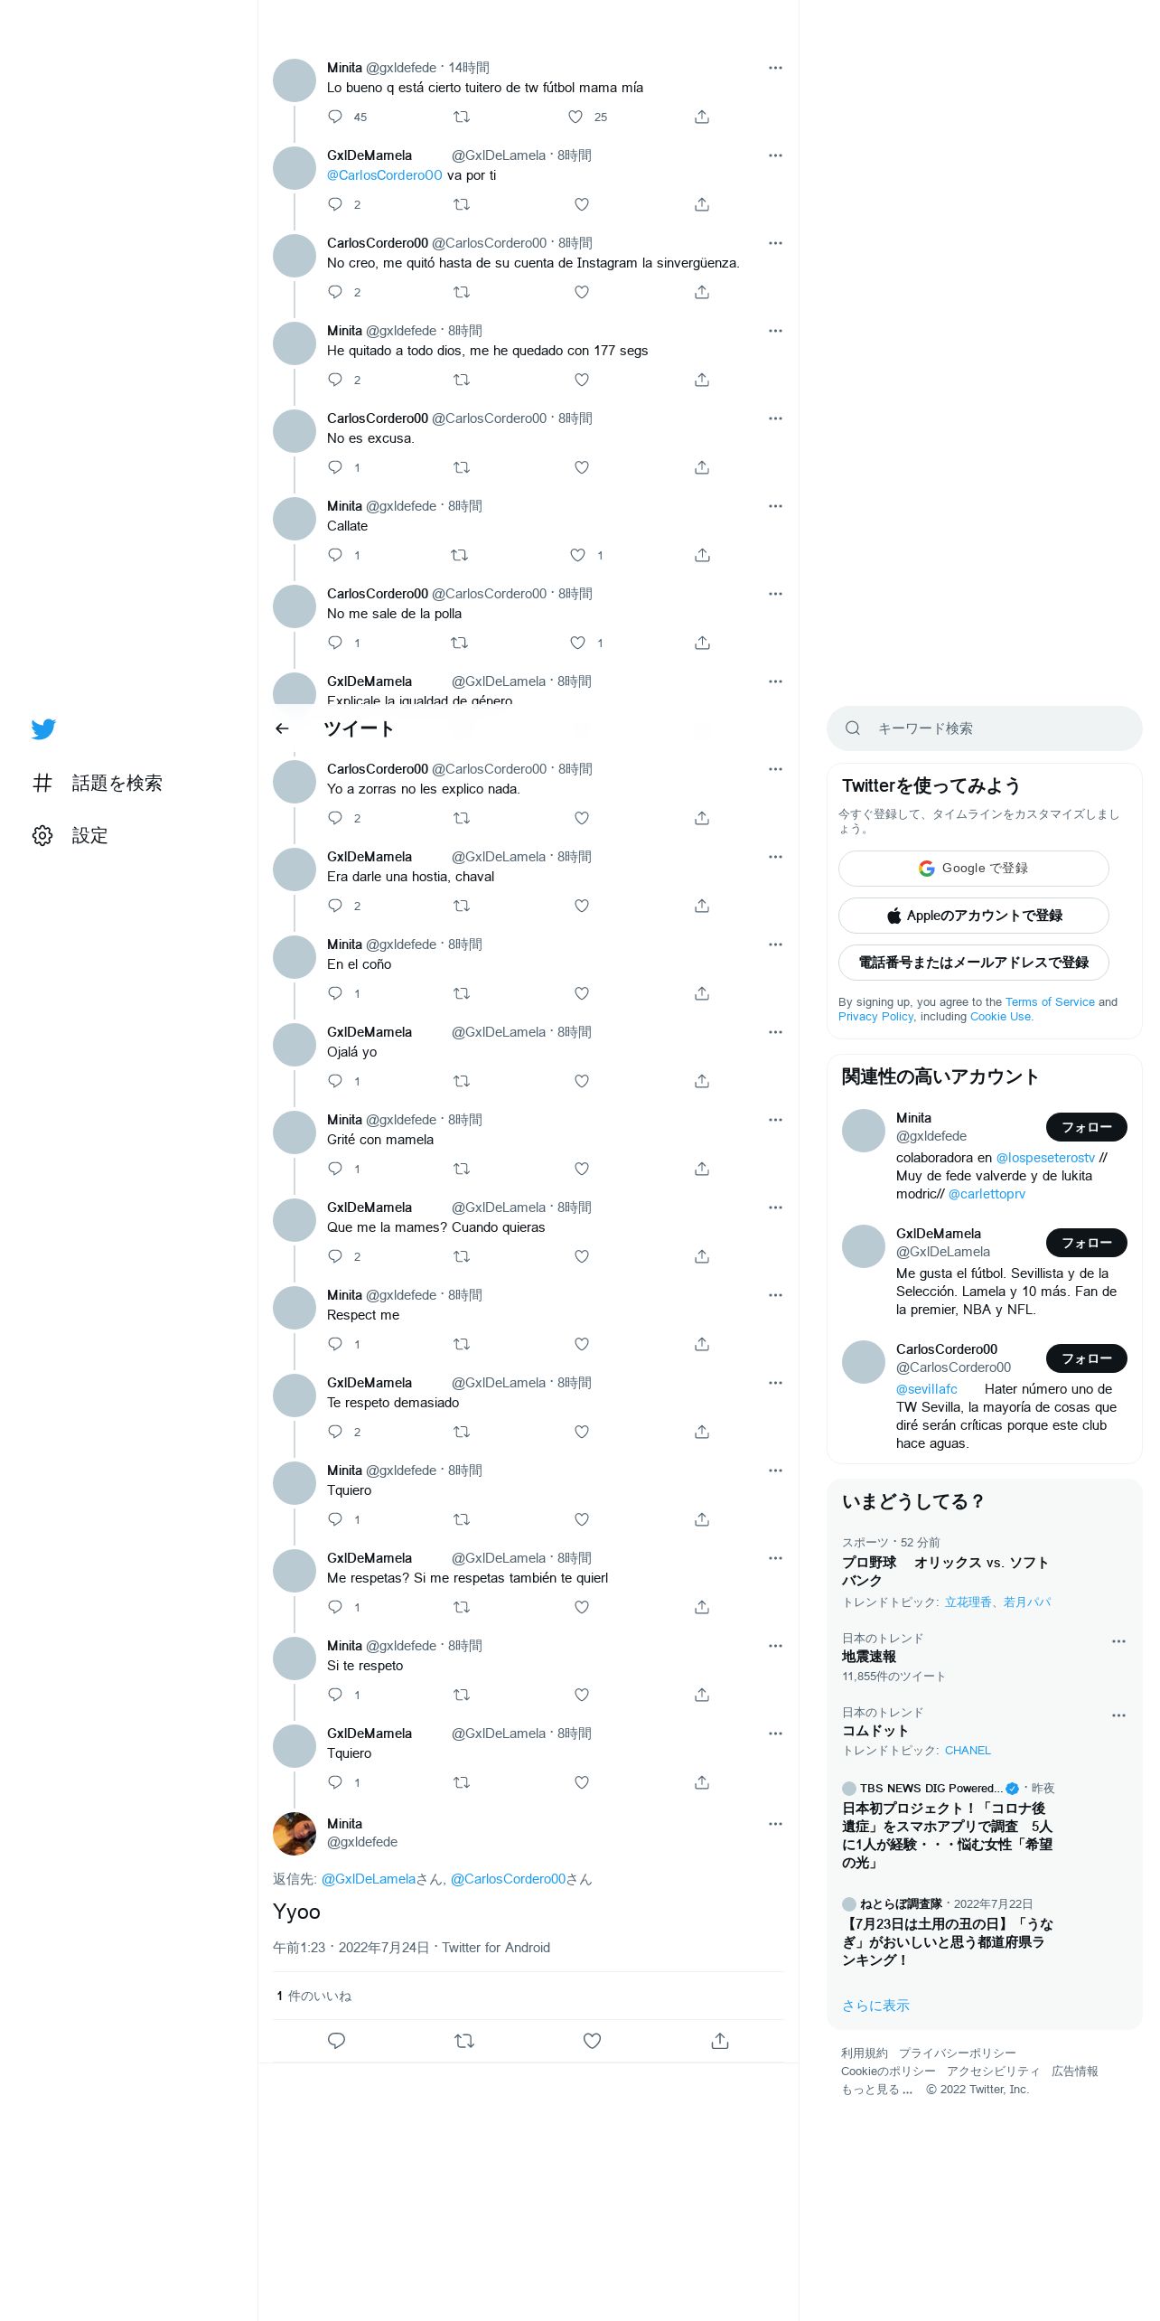
Task: Follow Minita in related accounts
Action: [x=1086, y=1127]
